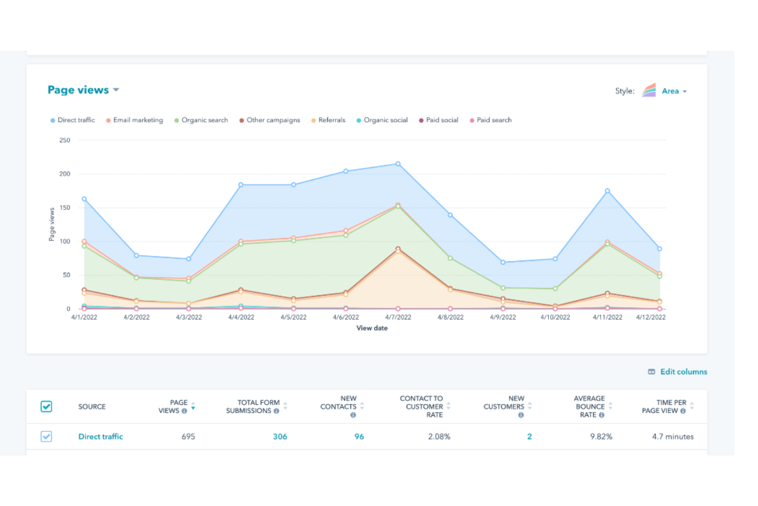This screenshot has height=506, width=758.
Task: Open Edit columns
Action: 683,371
